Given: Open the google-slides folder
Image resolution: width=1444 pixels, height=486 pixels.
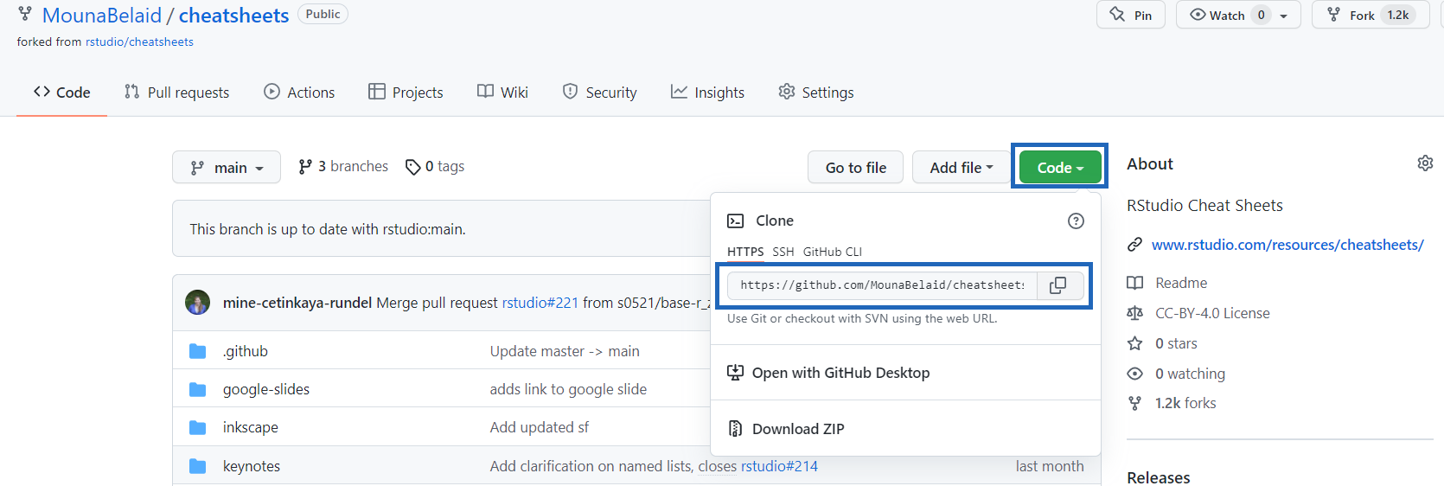Looking at the screenshot, I should click(x=266, y=389).
